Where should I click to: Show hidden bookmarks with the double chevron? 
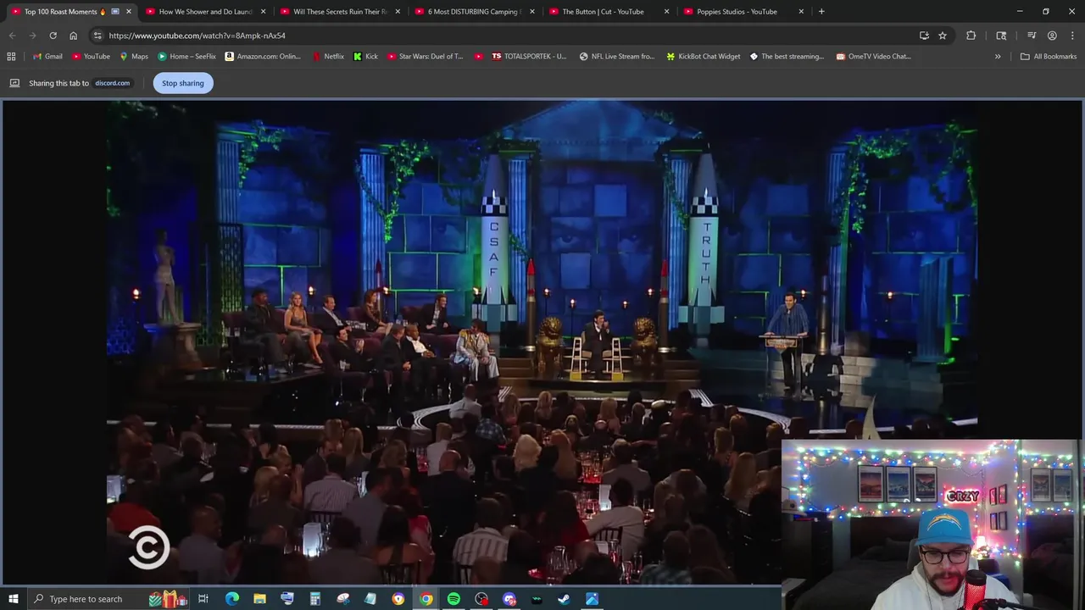click(x=998, y=57)
